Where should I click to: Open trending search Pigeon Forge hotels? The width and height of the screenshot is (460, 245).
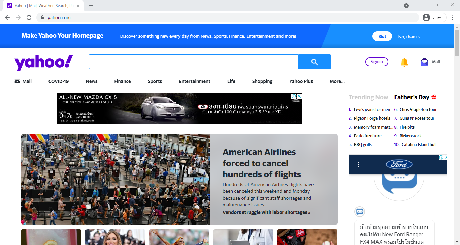pos(372,118)
